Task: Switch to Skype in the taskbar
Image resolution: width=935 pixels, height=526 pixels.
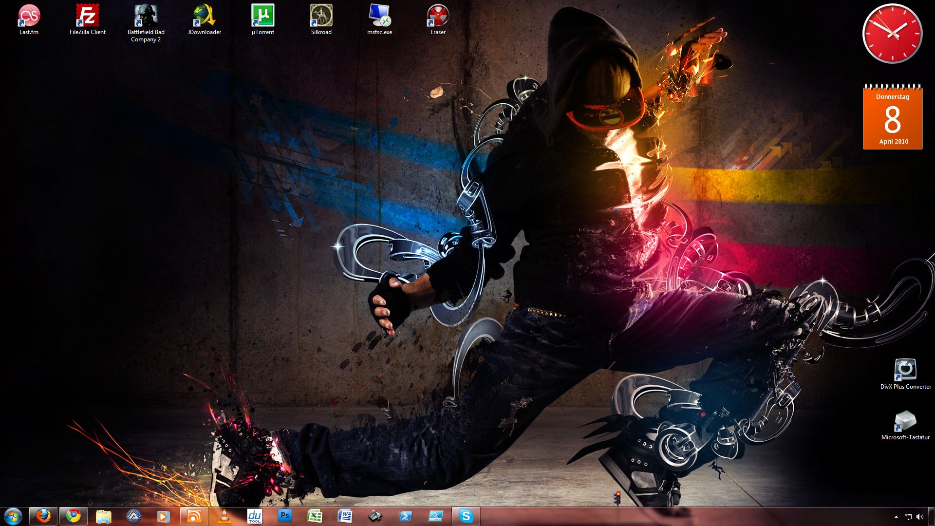Action: [x=466, y=516]
